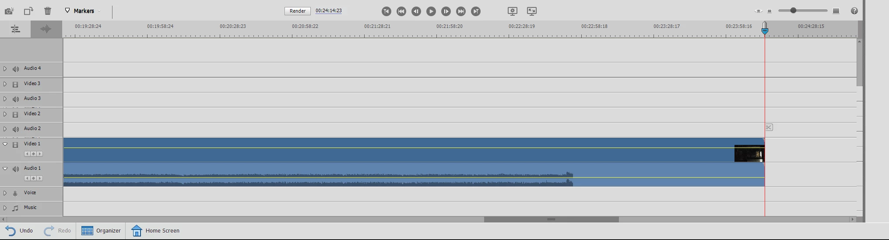Step forward one frame
Viewport: 889px width, 240px height.
[x=446, y=11]
